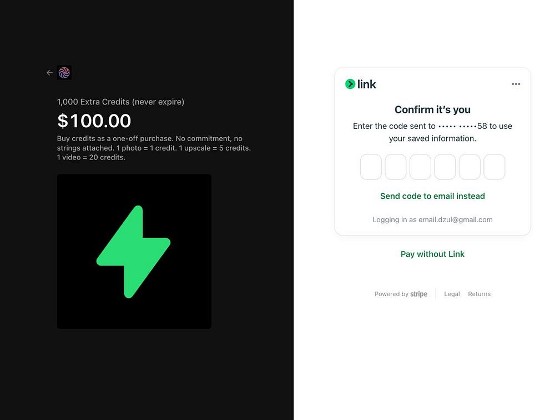Viewport: 555px width, 420px height.
Task: Click the 'Confirm it's you' heading
Action: click(x=432, y=109)
